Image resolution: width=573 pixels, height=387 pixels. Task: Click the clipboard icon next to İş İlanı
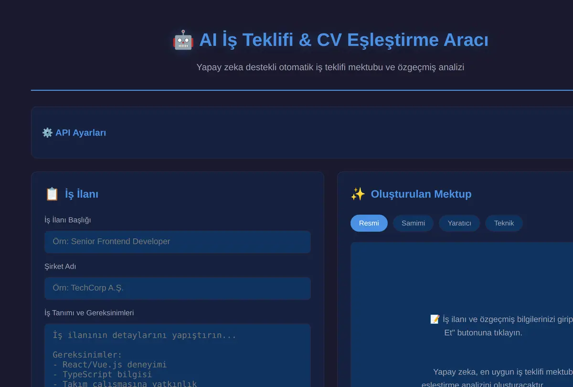click(x=52, y=194)
